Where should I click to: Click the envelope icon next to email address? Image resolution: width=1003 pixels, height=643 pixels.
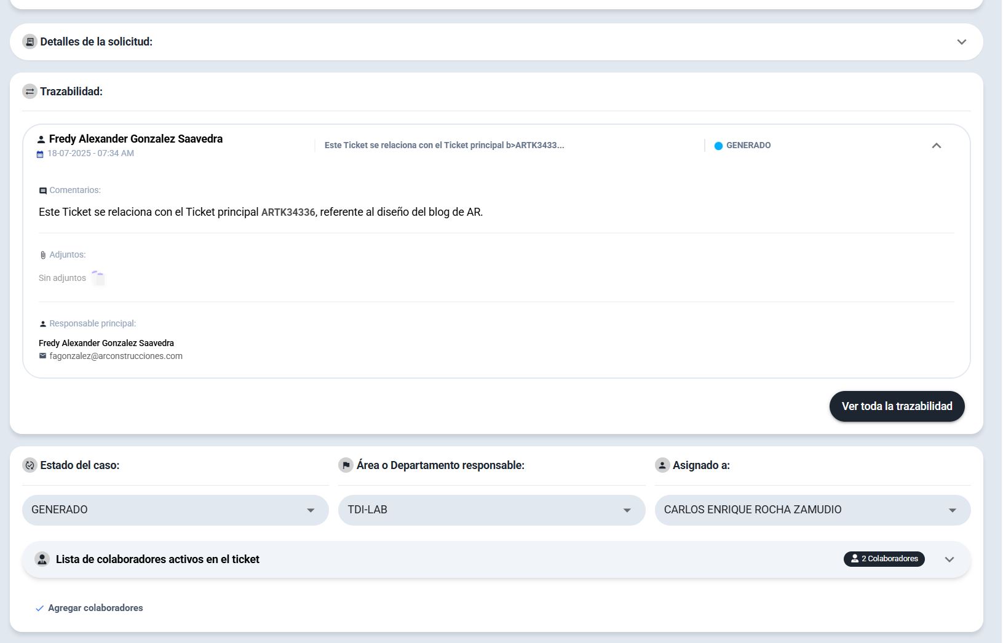(x=42, y=356)
